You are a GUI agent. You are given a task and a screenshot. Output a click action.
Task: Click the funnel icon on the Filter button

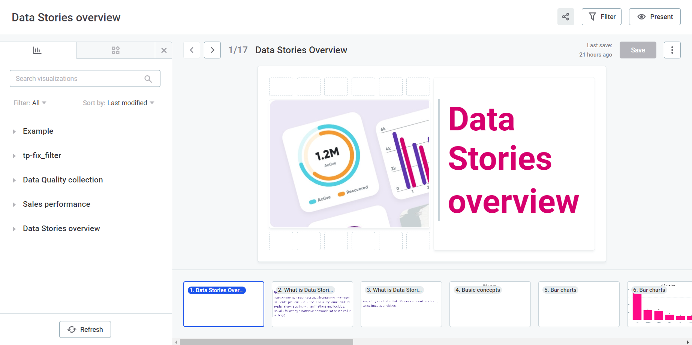click(592, 16)
